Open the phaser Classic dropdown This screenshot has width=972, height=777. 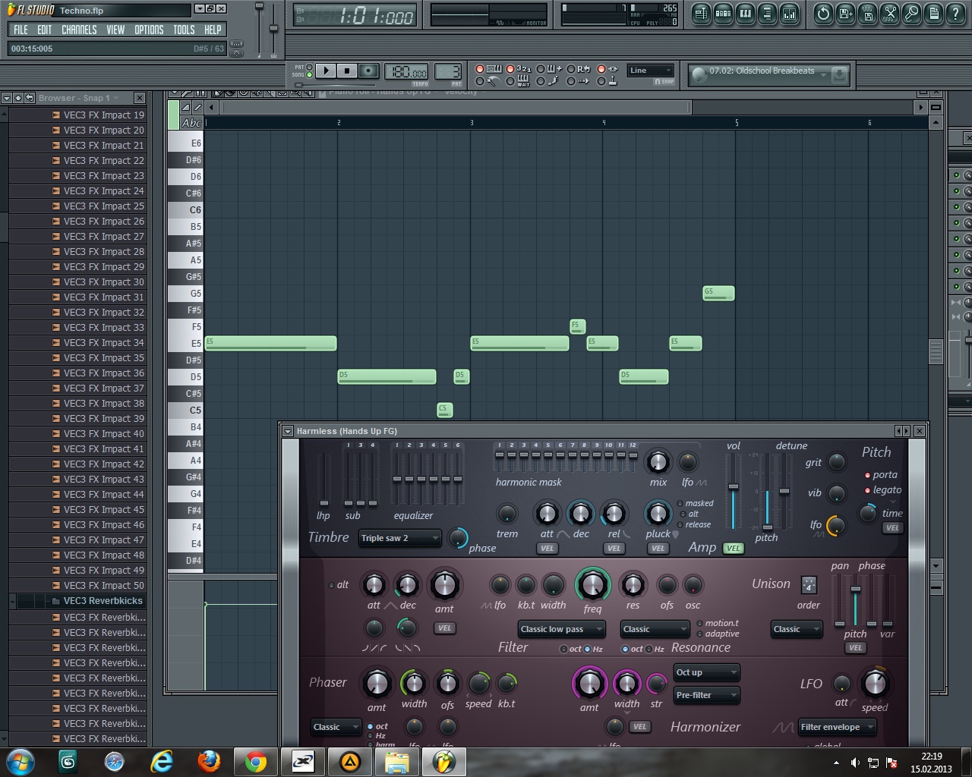click(x=336, y=727)
